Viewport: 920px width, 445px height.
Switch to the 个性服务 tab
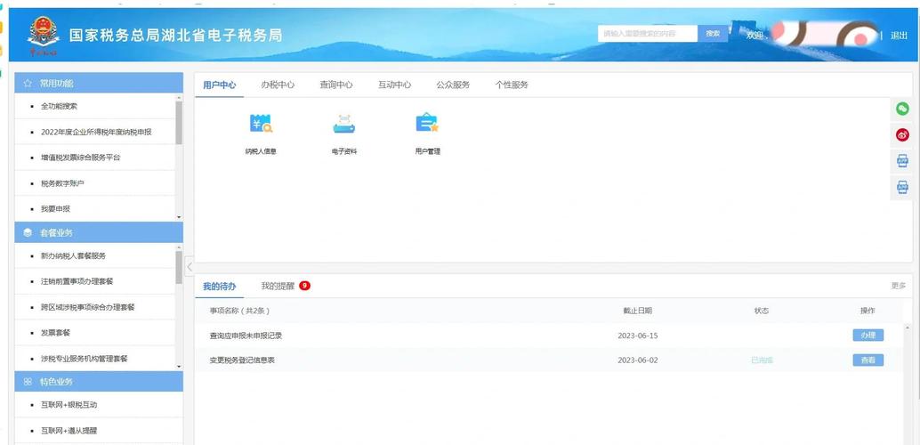[x=512, y=85]
